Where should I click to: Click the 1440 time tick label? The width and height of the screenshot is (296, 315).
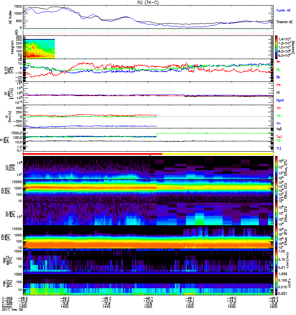coord(106,307)
